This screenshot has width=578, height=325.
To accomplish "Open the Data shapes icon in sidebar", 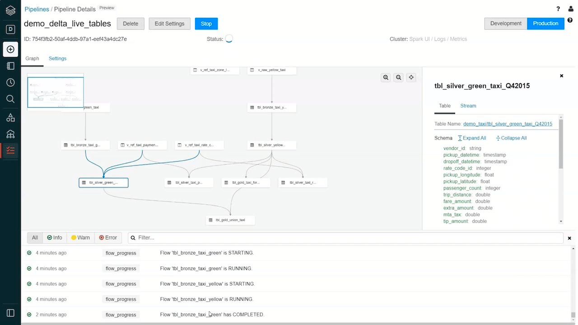I will click(10, 118).
